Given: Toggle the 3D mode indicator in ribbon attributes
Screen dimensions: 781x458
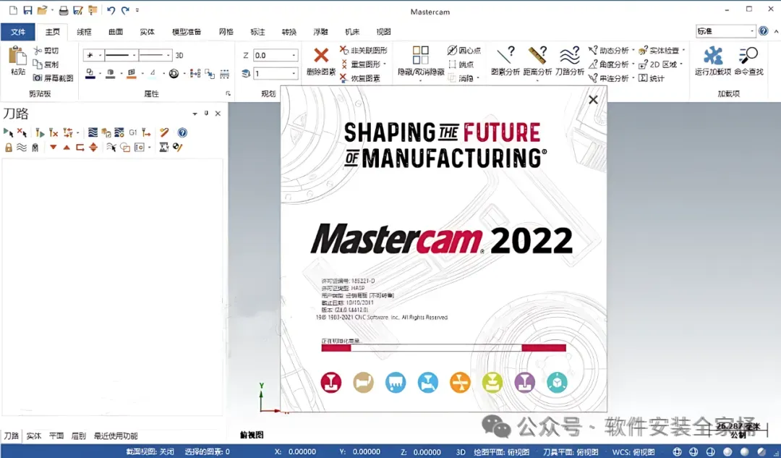Looking at the screenshot, I should (179, 55).
